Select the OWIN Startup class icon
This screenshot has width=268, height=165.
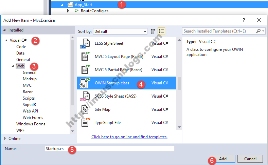click(85, 83)
